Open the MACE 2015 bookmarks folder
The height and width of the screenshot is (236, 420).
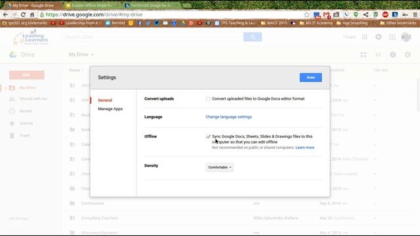[274, 23]
